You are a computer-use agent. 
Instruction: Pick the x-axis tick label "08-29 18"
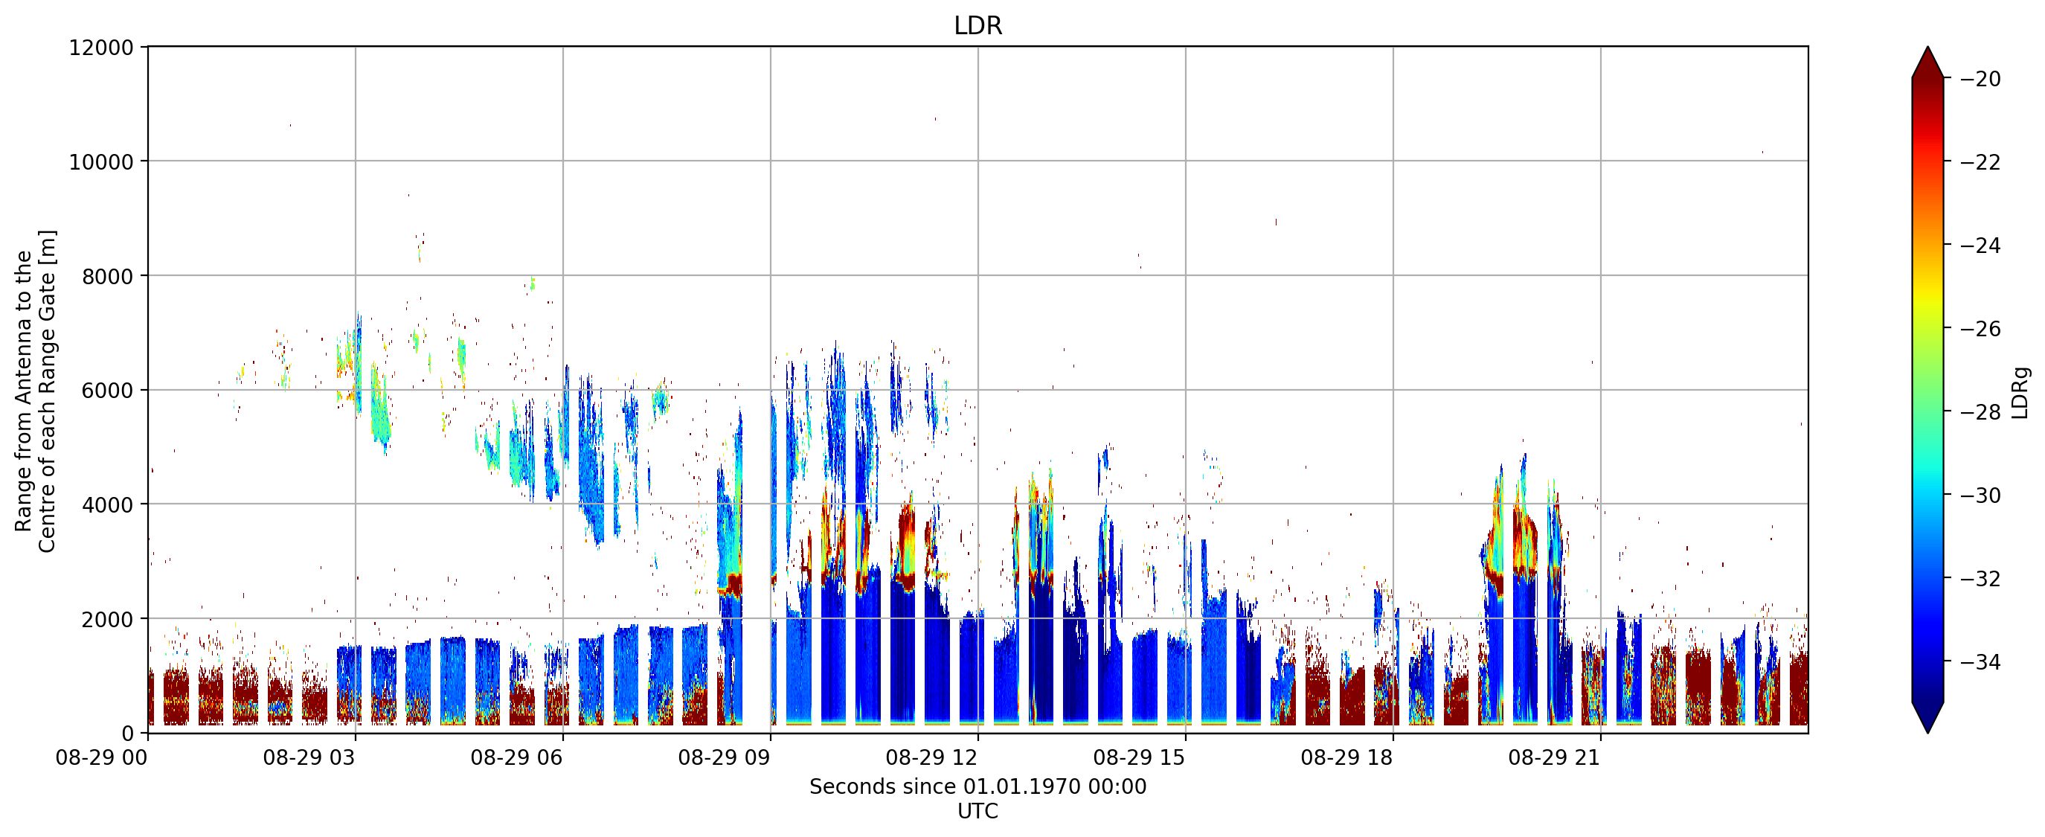click(1346, 757)
